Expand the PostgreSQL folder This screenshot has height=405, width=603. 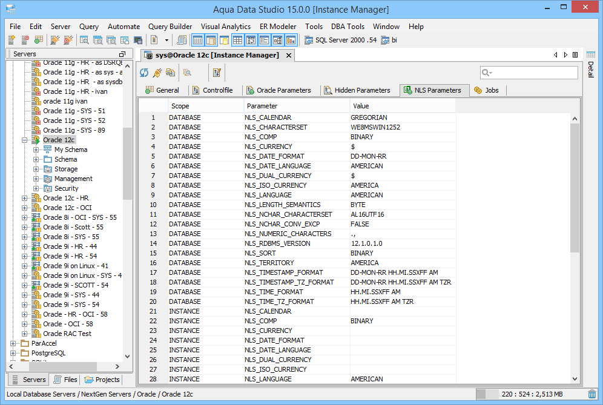(13, 353)
